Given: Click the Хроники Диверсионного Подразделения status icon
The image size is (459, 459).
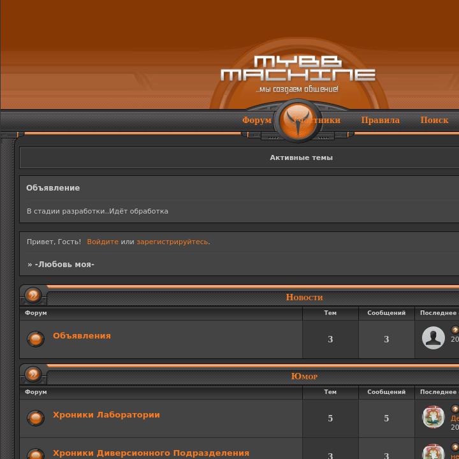Looking at the screenshot, I should [x=36, y=455].
